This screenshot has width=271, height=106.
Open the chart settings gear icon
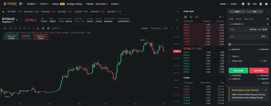click(48, 28)
